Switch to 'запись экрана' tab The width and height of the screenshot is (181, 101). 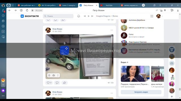pyautogui.click(x=130, y=5)
